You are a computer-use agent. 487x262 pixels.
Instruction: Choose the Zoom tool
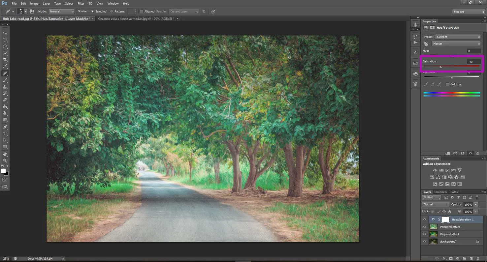(x=5, y=160)
